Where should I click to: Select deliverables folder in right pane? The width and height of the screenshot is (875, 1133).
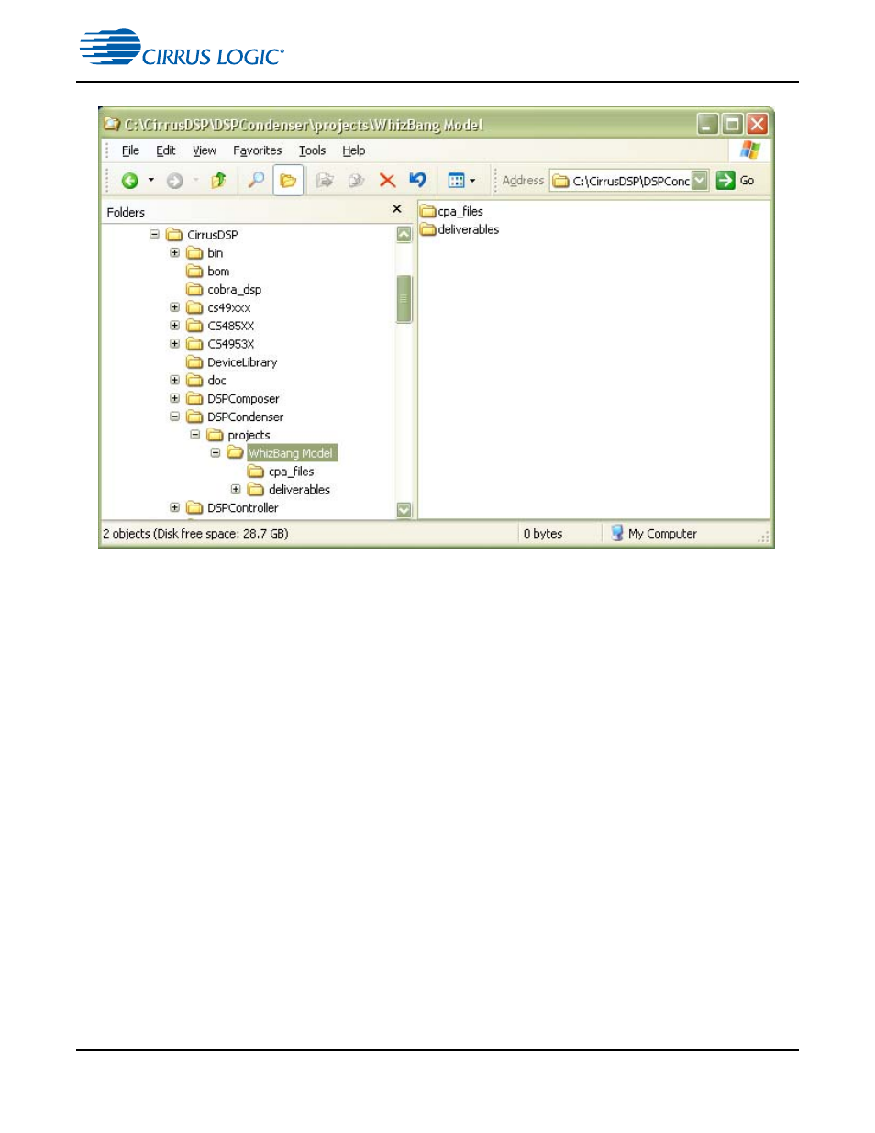coord(460,229)
